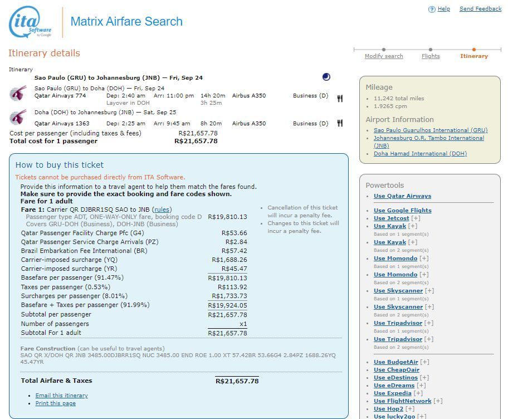508x419 pixels.
Task: Click the Qatar Airways logo for flight 1363
Action: click(x=18, y=118)
